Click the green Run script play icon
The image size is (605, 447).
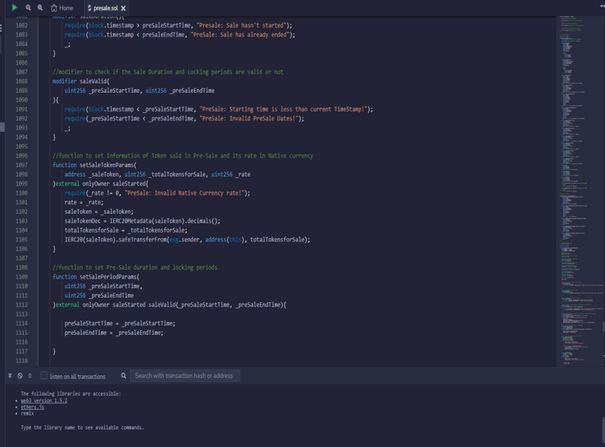click(14, 7)
